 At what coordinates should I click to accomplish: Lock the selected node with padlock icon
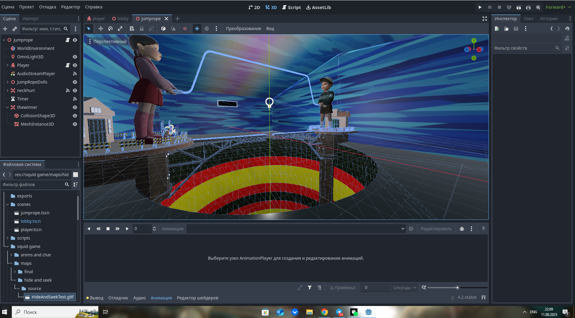point(141,29)
